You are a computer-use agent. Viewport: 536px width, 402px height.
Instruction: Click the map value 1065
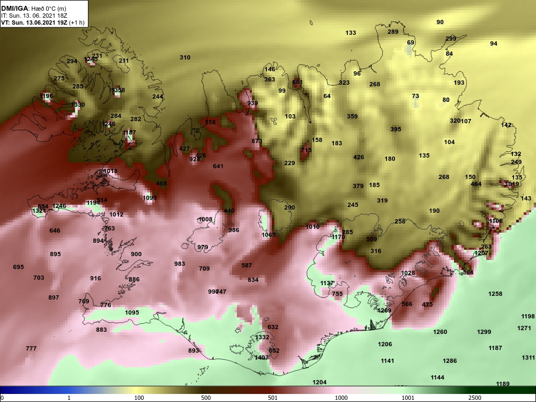point(269,235)
